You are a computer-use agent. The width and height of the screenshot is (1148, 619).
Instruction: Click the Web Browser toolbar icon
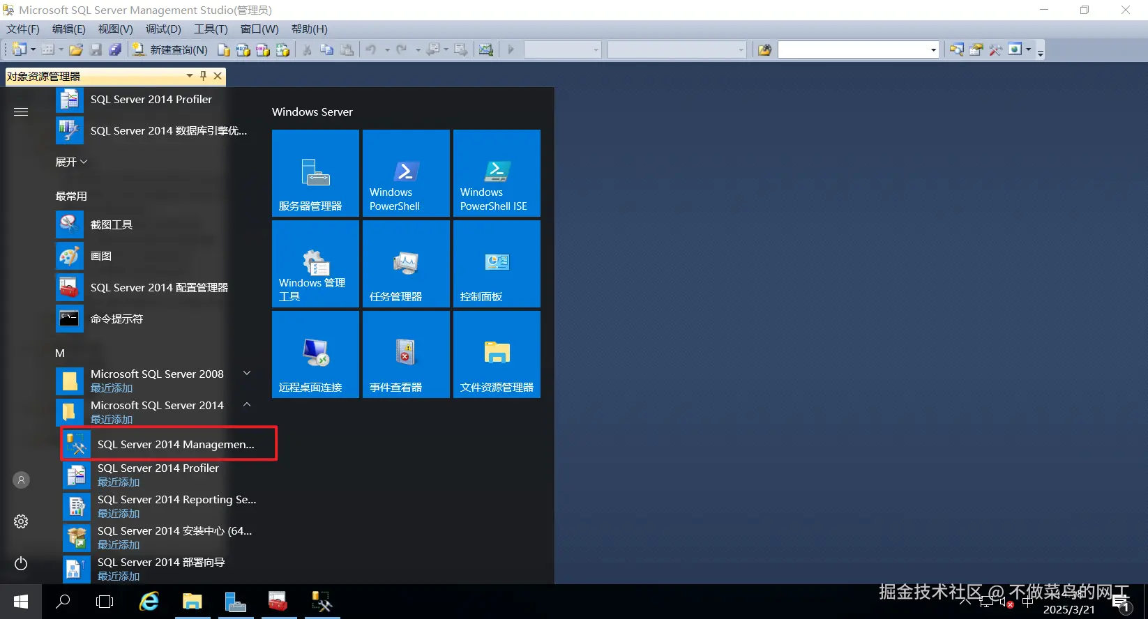click(1015, 49)
